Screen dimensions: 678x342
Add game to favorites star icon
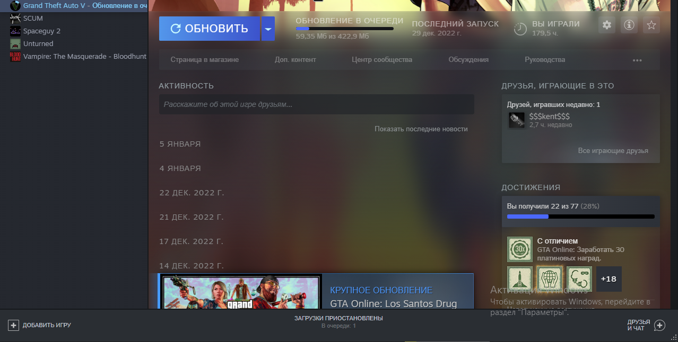tap(651, 25)
